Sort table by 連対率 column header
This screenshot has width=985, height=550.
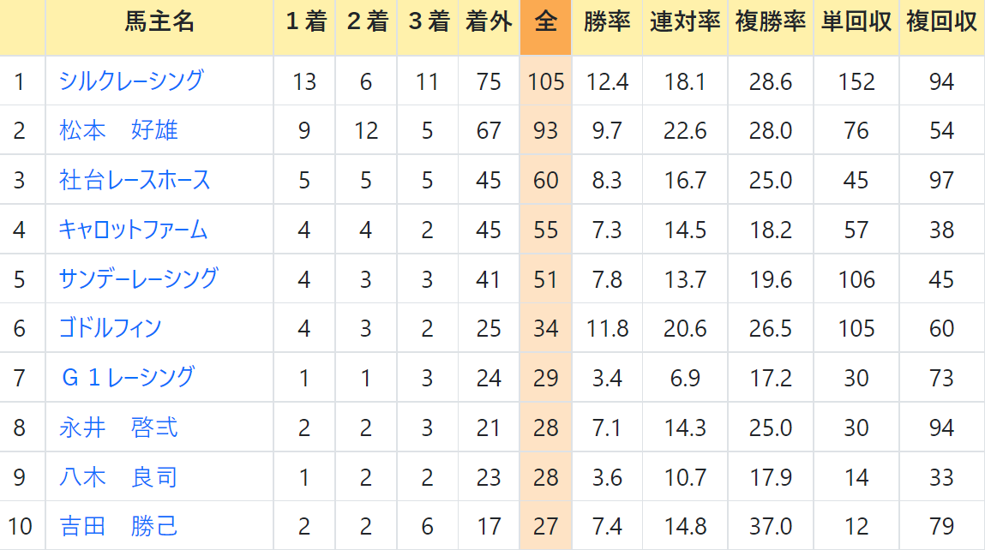[685, 22]
